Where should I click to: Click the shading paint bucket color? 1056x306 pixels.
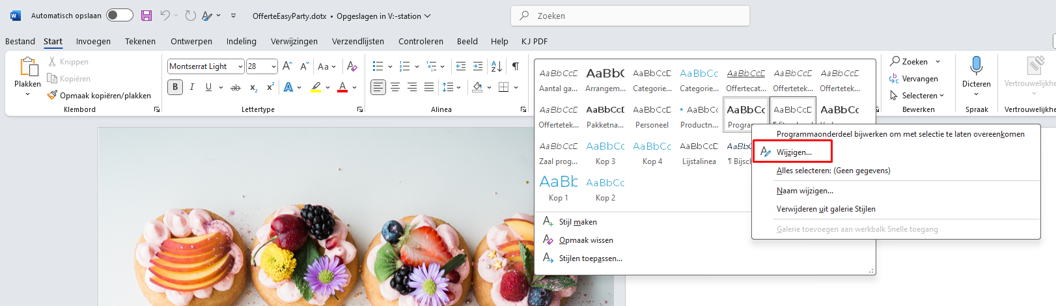(x=478, y=87)
